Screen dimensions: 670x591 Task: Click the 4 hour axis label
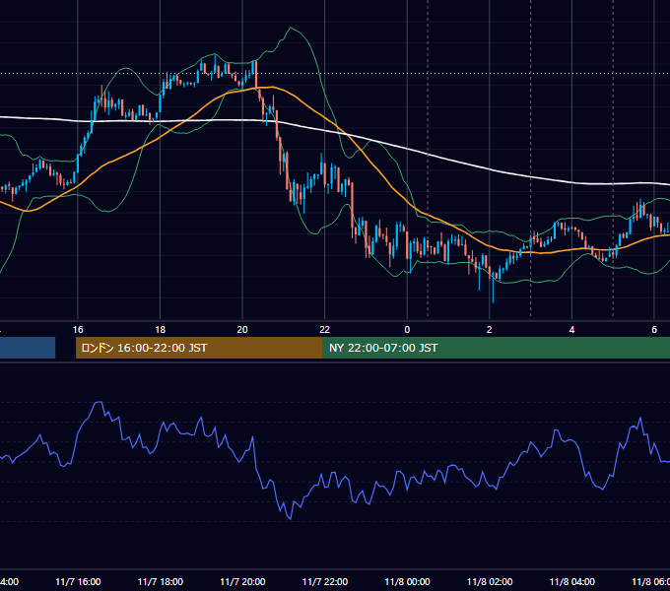[x=571, y=330]
